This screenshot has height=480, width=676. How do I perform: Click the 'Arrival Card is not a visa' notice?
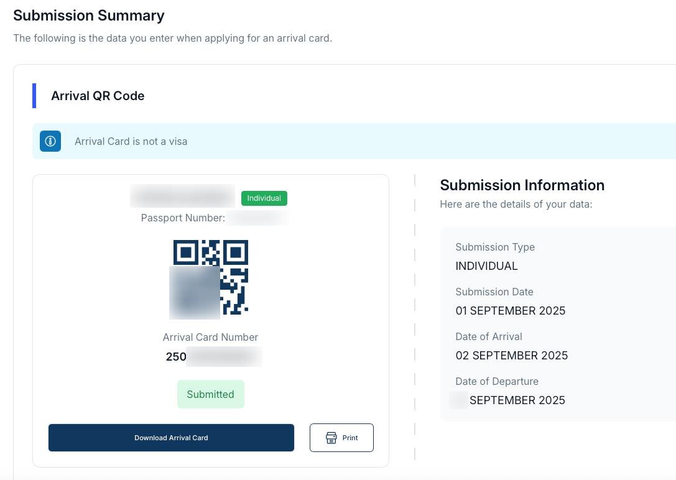[131, 141]
